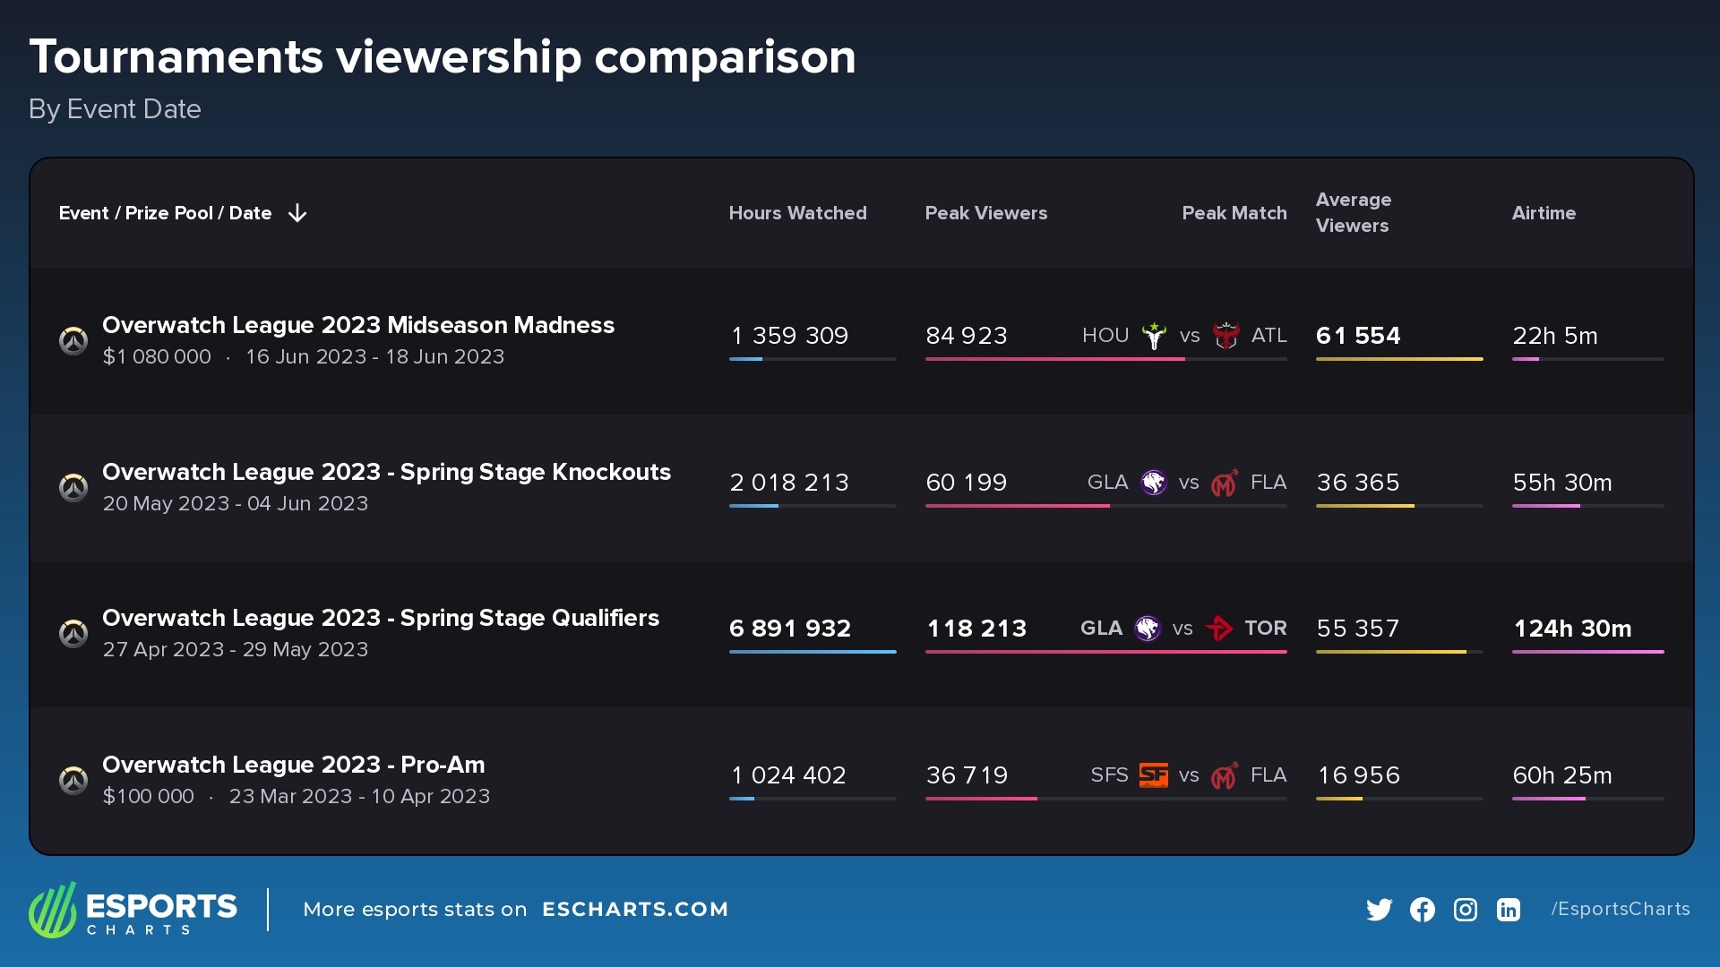This screenshot has width=1720, height=967.
Task: Sort by Peak Viewers column header
Action: [x=985, y=213]
